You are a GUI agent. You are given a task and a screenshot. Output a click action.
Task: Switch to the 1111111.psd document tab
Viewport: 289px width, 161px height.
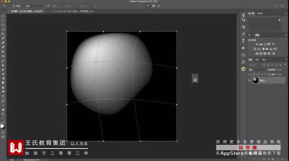pyautogui.click(x=71, y=11)
